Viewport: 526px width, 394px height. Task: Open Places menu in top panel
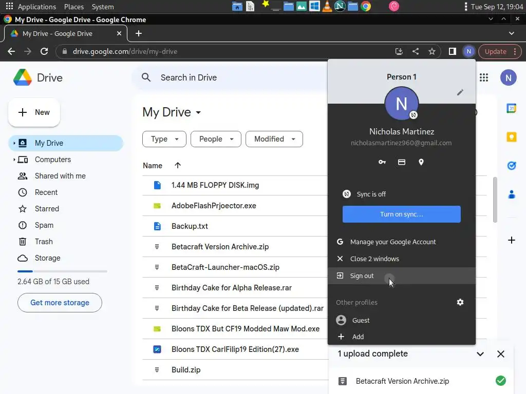(74, 7)
